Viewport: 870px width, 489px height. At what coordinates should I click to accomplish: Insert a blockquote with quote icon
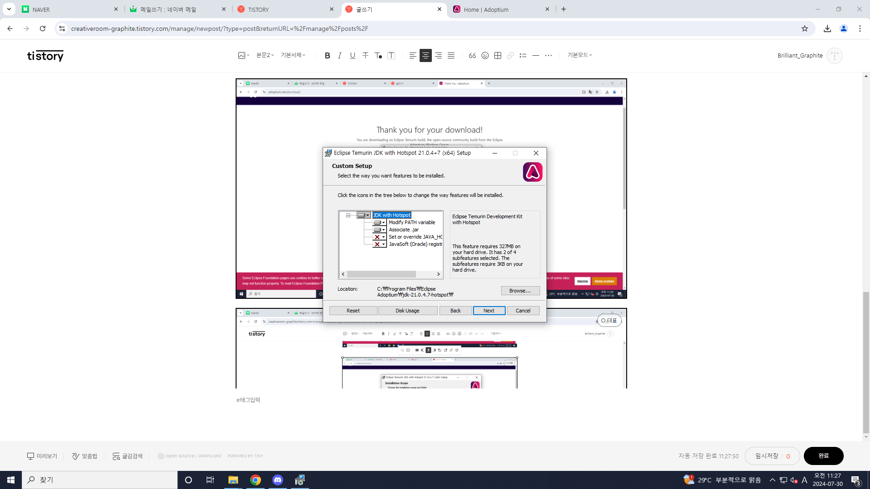pyautogui.click(x=472, y=55)
